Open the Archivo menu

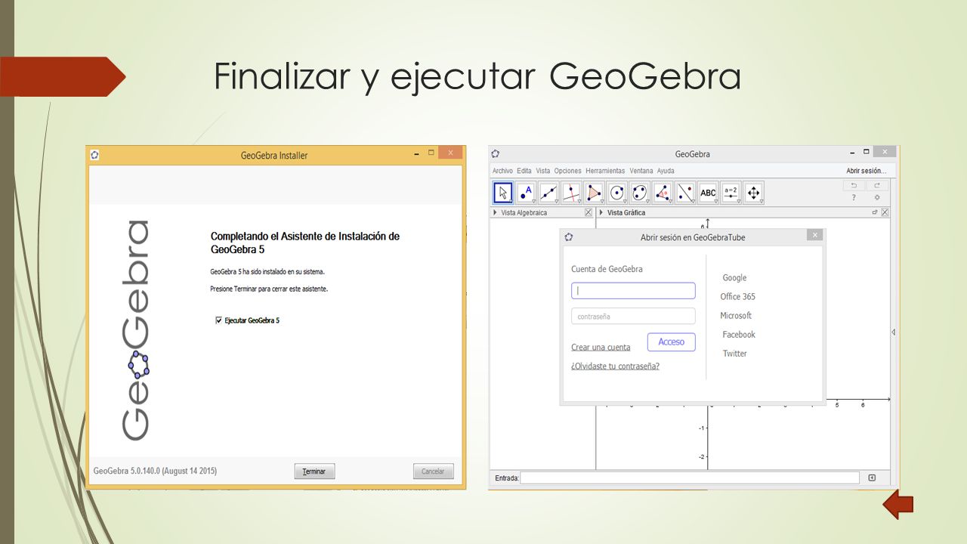[502, 171]
